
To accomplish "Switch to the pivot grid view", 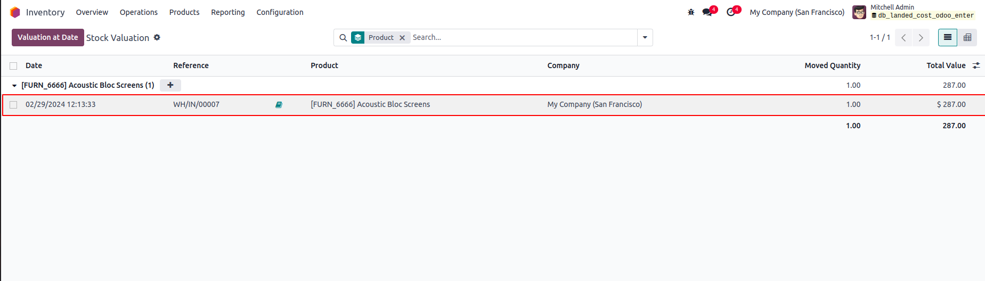I will pos(967,38).
